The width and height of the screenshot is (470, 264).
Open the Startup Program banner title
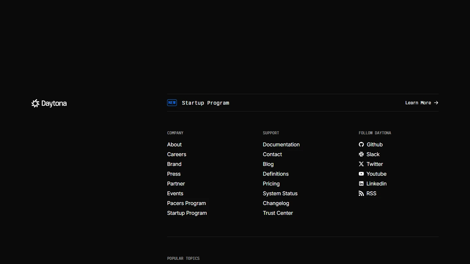click(x=205, y=103)
